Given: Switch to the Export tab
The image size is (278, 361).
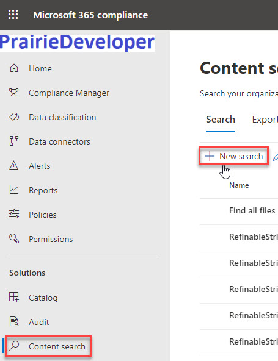Looking at the screenshot, I should [265, 120].
